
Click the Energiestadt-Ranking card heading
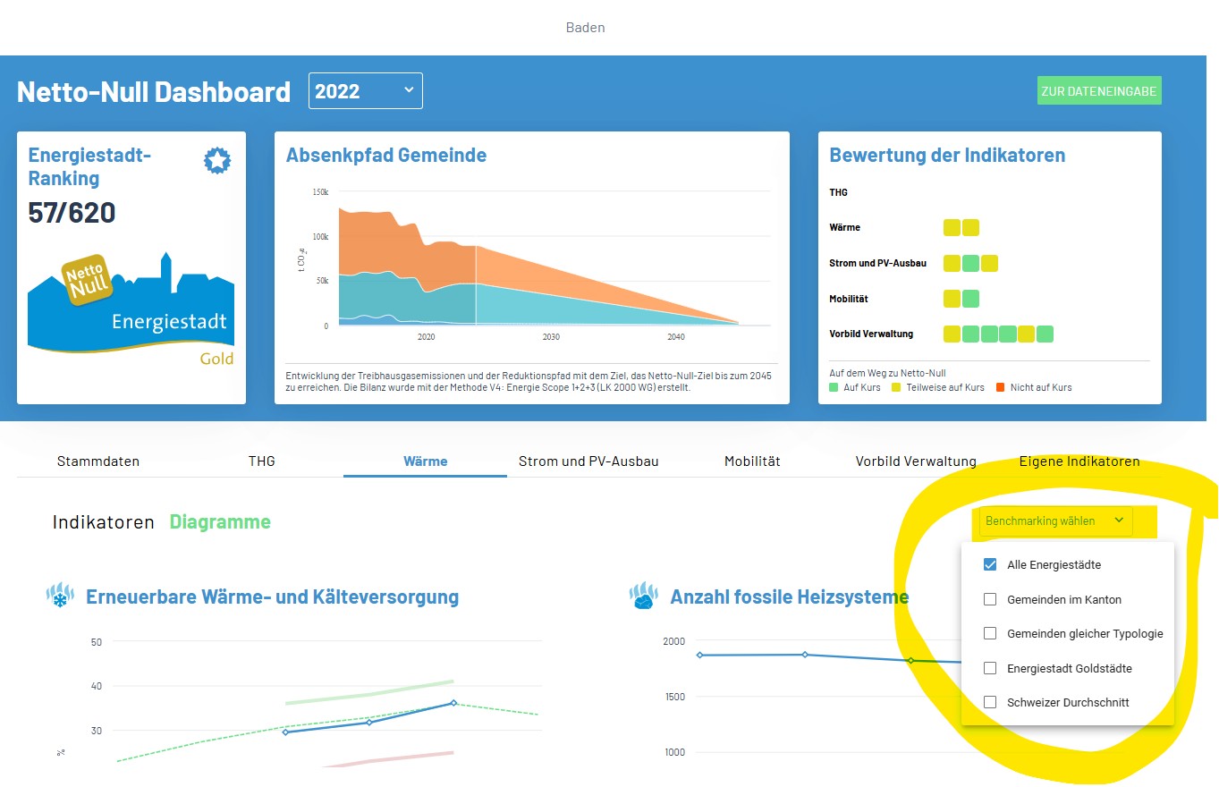click(x=90, y=166)
